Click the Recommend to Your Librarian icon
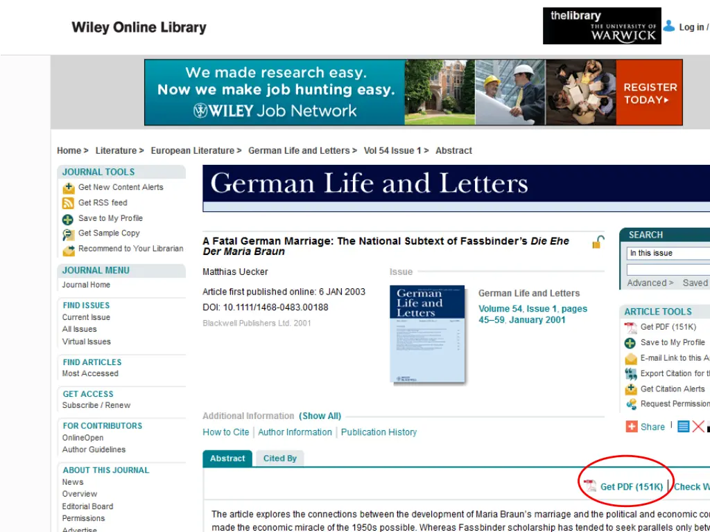The width and height of the screenshot is (710, 532). (x=69, y=249)
